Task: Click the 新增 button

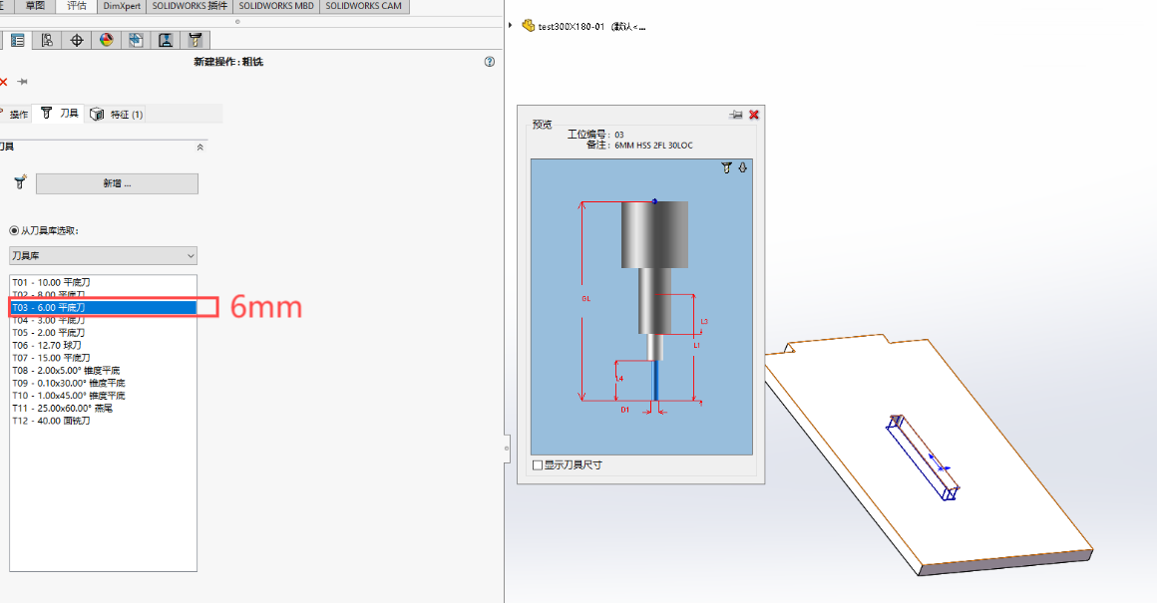Action: [117, 183]
